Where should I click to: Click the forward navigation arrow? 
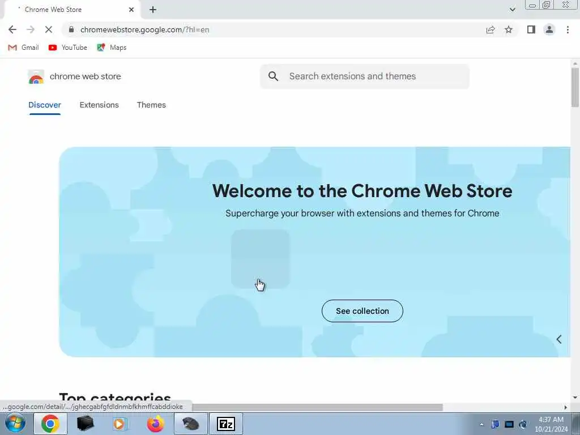31,29
